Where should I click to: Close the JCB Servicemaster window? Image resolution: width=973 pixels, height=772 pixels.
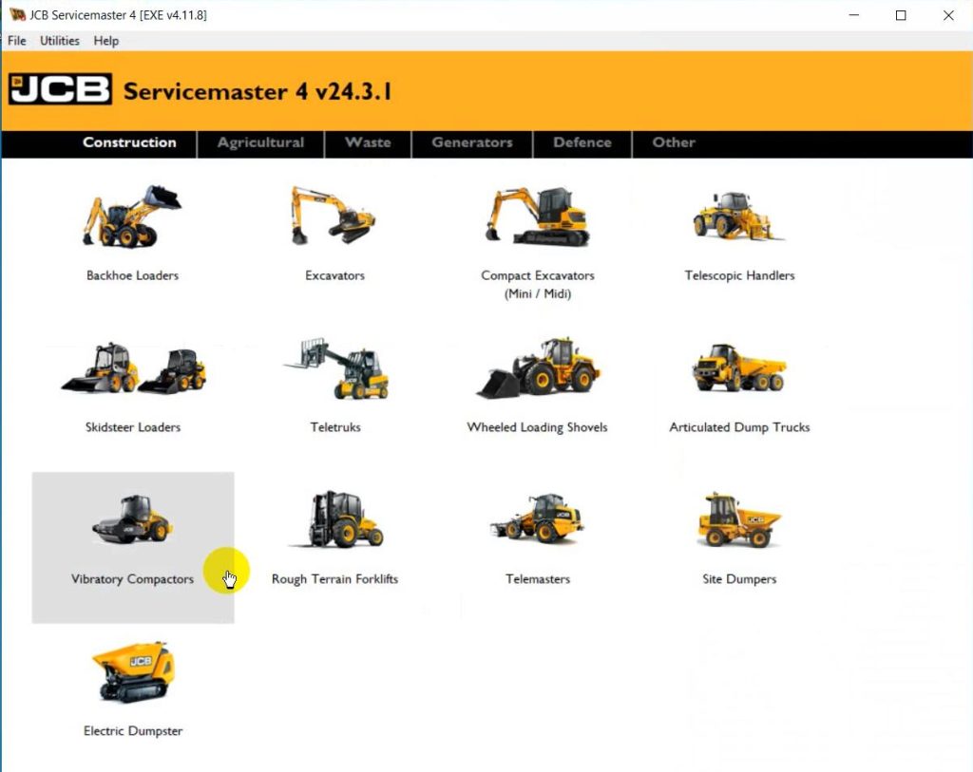coord(948,15)
